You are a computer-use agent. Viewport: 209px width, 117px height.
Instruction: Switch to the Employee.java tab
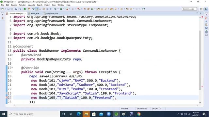click(x=52, y=14)
